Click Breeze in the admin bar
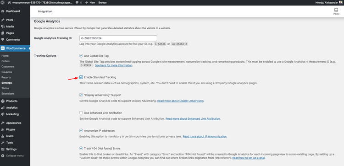The height and width of the screenshot is (166, 344). coord(102,3)
